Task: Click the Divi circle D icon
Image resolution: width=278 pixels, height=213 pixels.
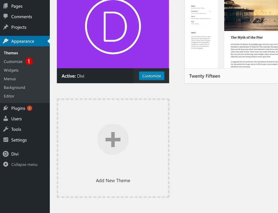Action: click(x=6, y=154)
